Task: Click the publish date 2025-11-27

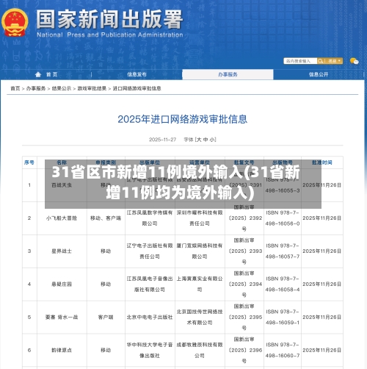Action: pos(163,140)
